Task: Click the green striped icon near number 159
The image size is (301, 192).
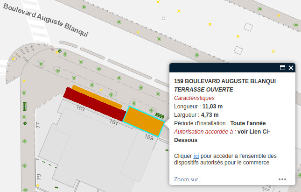Action: 160,115
